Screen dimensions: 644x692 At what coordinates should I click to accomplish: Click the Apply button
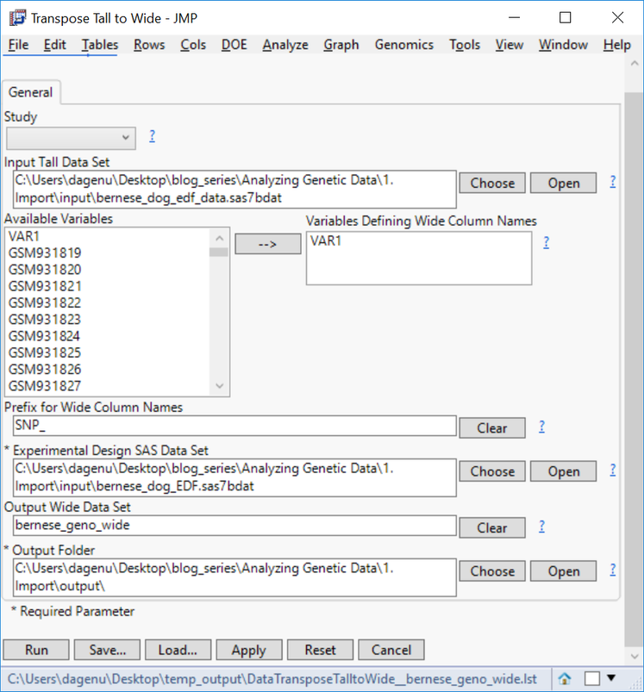[249, 650]
